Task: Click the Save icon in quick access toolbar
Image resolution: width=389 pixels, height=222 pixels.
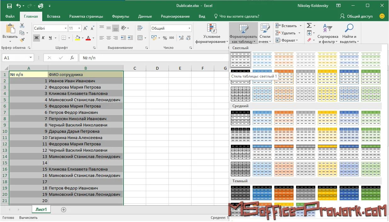Action: pos(9,6)
